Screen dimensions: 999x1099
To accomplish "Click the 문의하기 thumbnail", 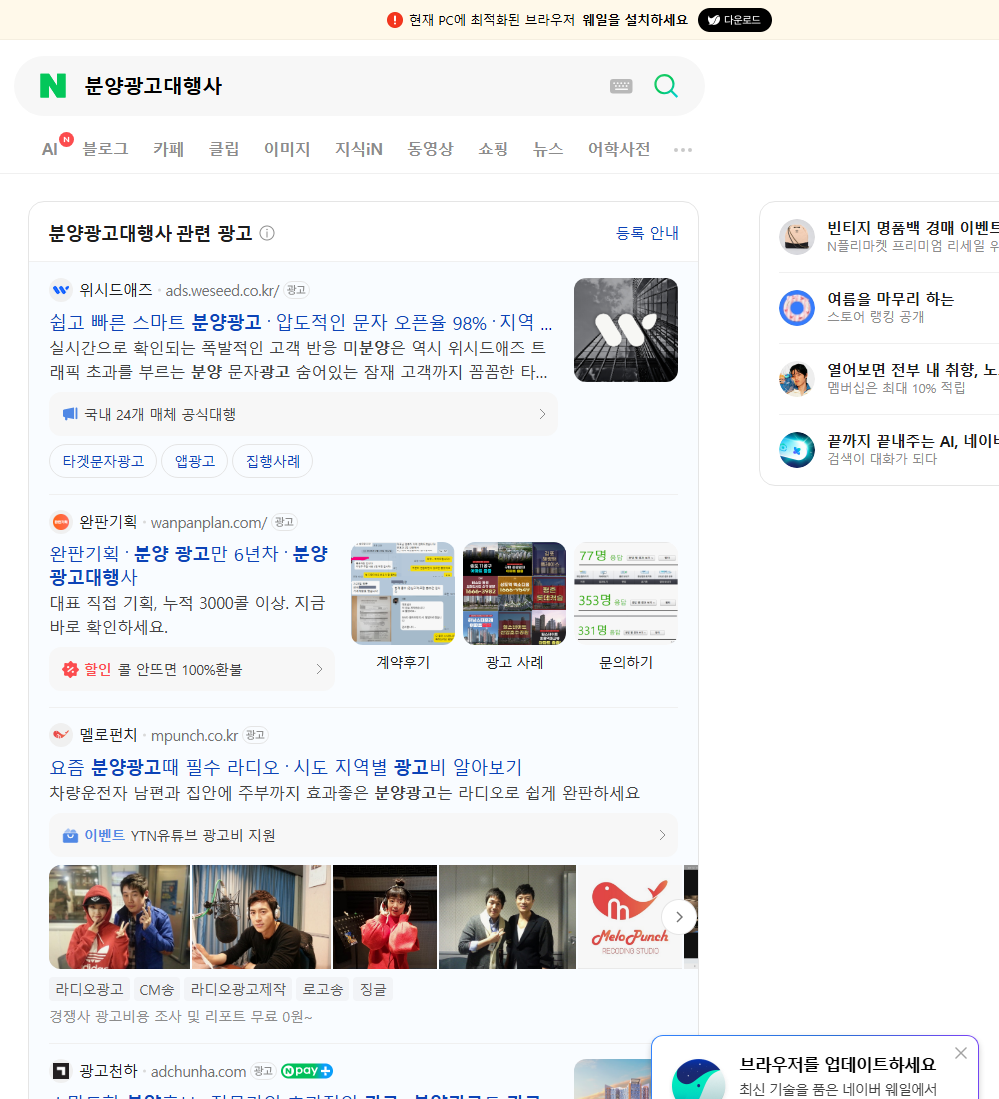I will coord(626,592).
